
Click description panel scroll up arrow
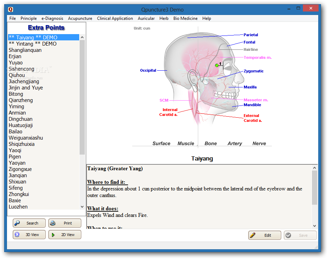coord(315,168)
